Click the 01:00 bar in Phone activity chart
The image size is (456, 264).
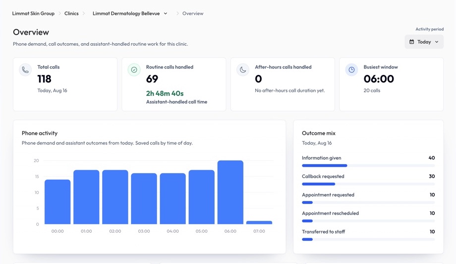coord(86,197)
